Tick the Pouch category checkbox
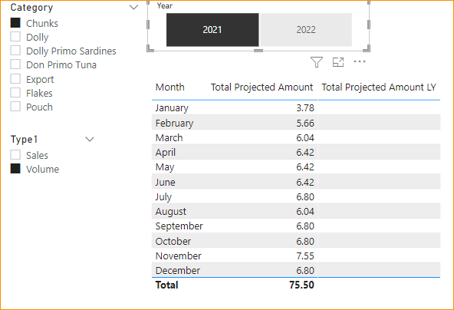This screenshot has width=454, height=310. (x=15, y=107)
